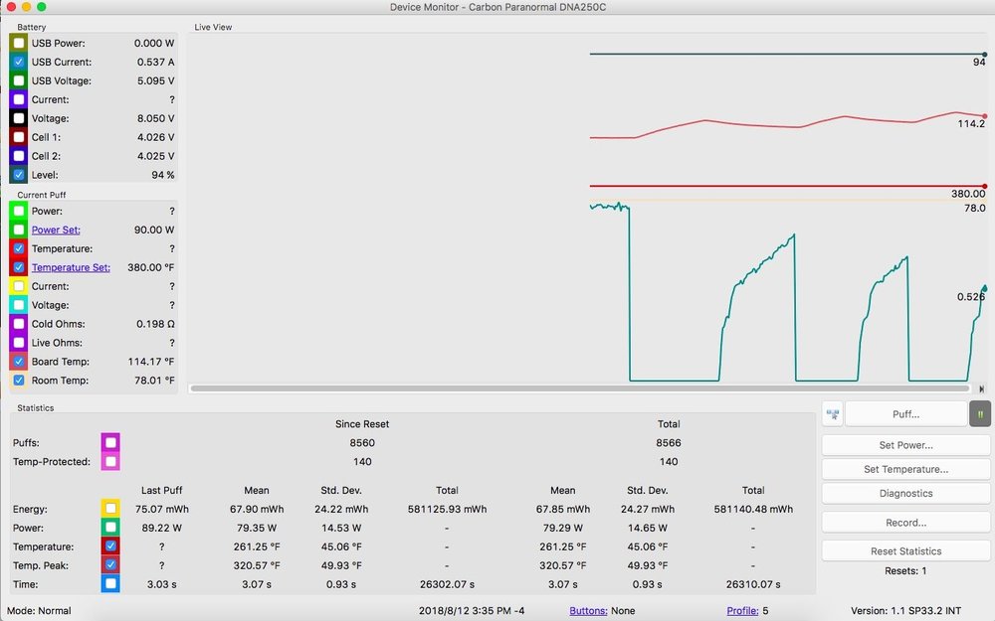
Task: Pause the live view with the green pause button
Action: [x=981, y=413]
